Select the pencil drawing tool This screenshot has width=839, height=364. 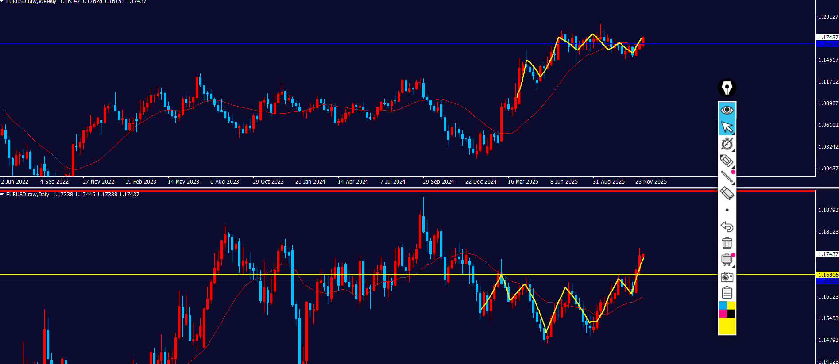(727, 161)
